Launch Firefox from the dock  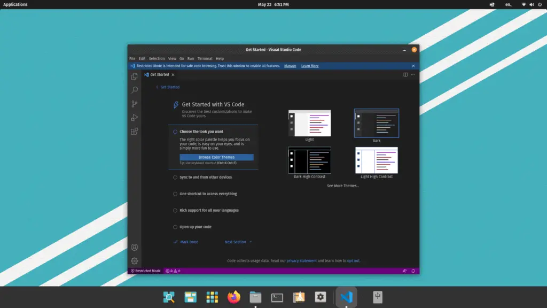pos(234,297)
